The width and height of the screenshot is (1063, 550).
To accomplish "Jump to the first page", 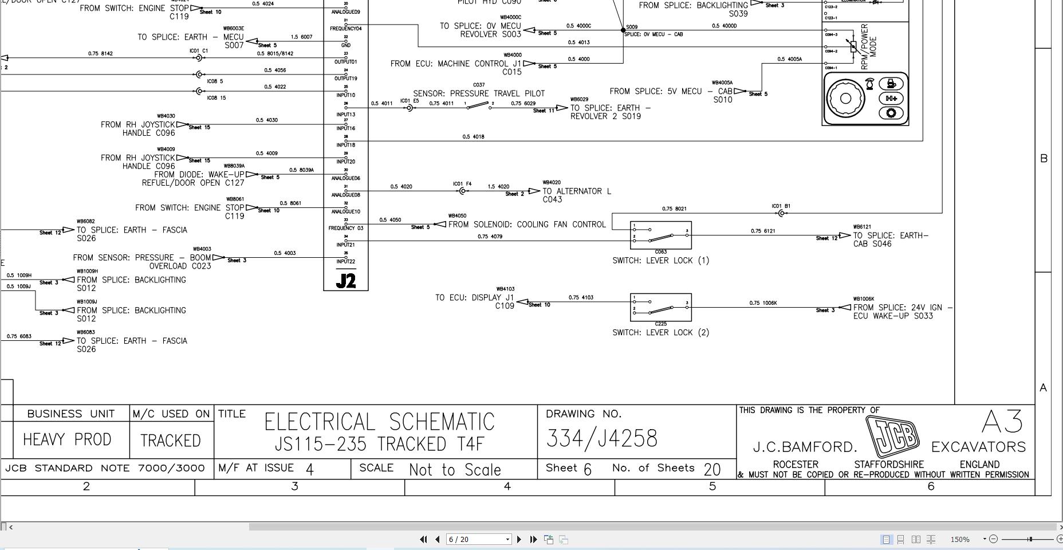I will click(x=424, y=539).
